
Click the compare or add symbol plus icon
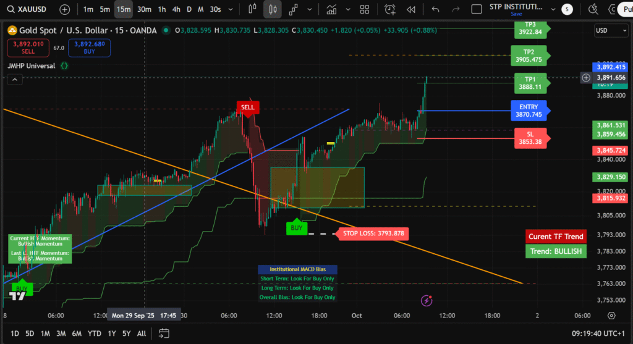pyautogui.click(x=64, y=9)
